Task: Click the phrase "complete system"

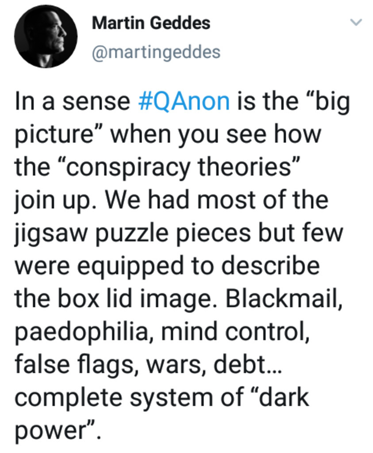Action: pos(114,398)
